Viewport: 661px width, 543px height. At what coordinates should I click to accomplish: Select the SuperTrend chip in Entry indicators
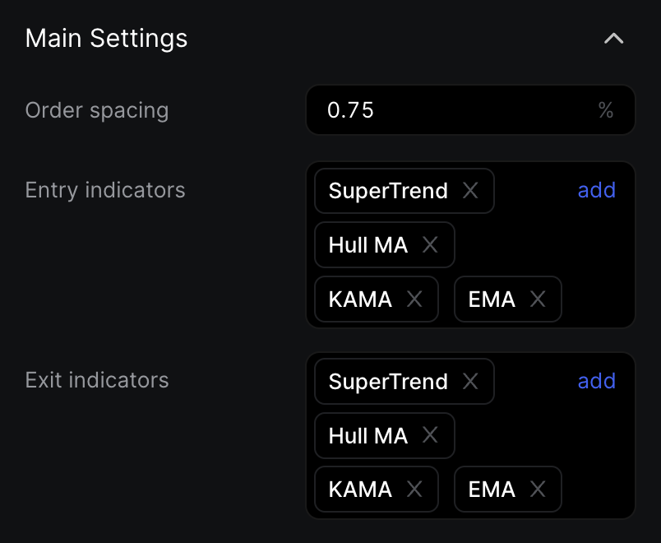click(x=387, y=191)
